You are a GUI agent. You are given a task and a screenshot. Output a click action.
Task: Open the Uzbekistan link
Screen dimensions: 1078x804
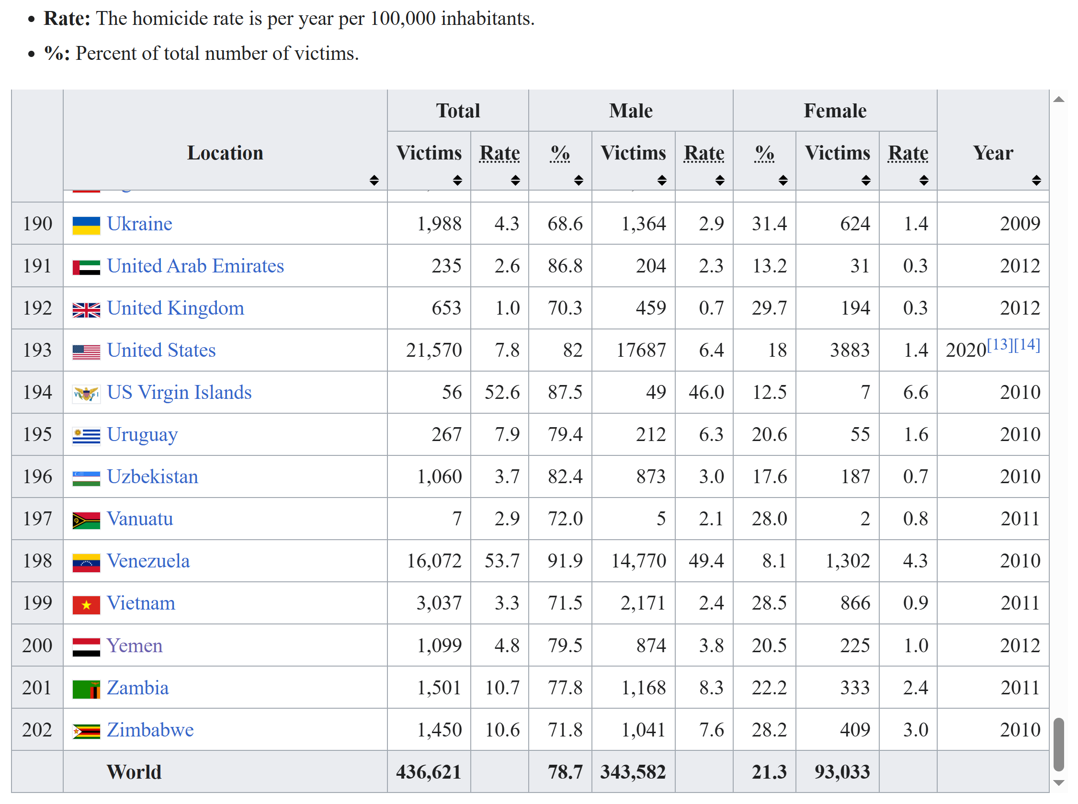152,476
